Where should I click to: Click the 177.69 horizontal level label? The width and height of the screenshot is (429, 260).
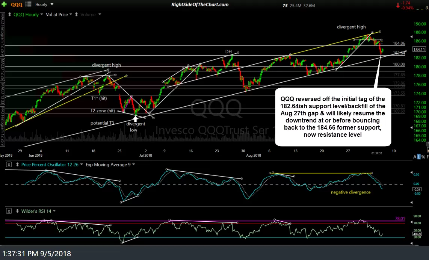pyautogui.click(x=399, y=75)
